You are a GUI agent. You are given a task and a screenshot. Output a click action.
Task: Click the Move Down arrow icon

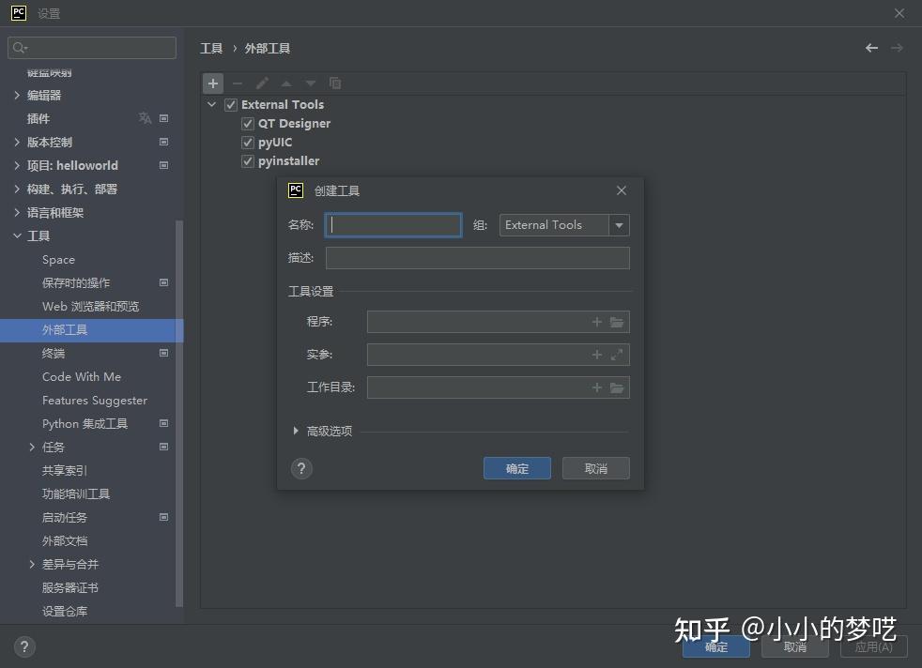pos(311,83)
